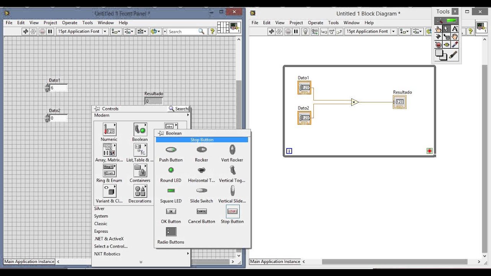Open .NET & ActiveX palette category
The image size is (491, 276).
(109, 239)
